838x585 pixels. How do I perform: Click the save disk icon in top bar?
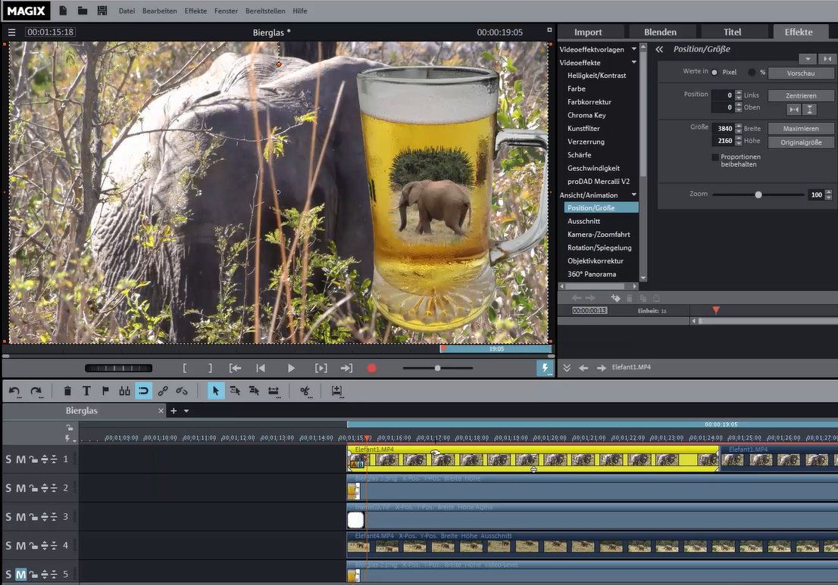pyautogui.click(x=102, y=11)
